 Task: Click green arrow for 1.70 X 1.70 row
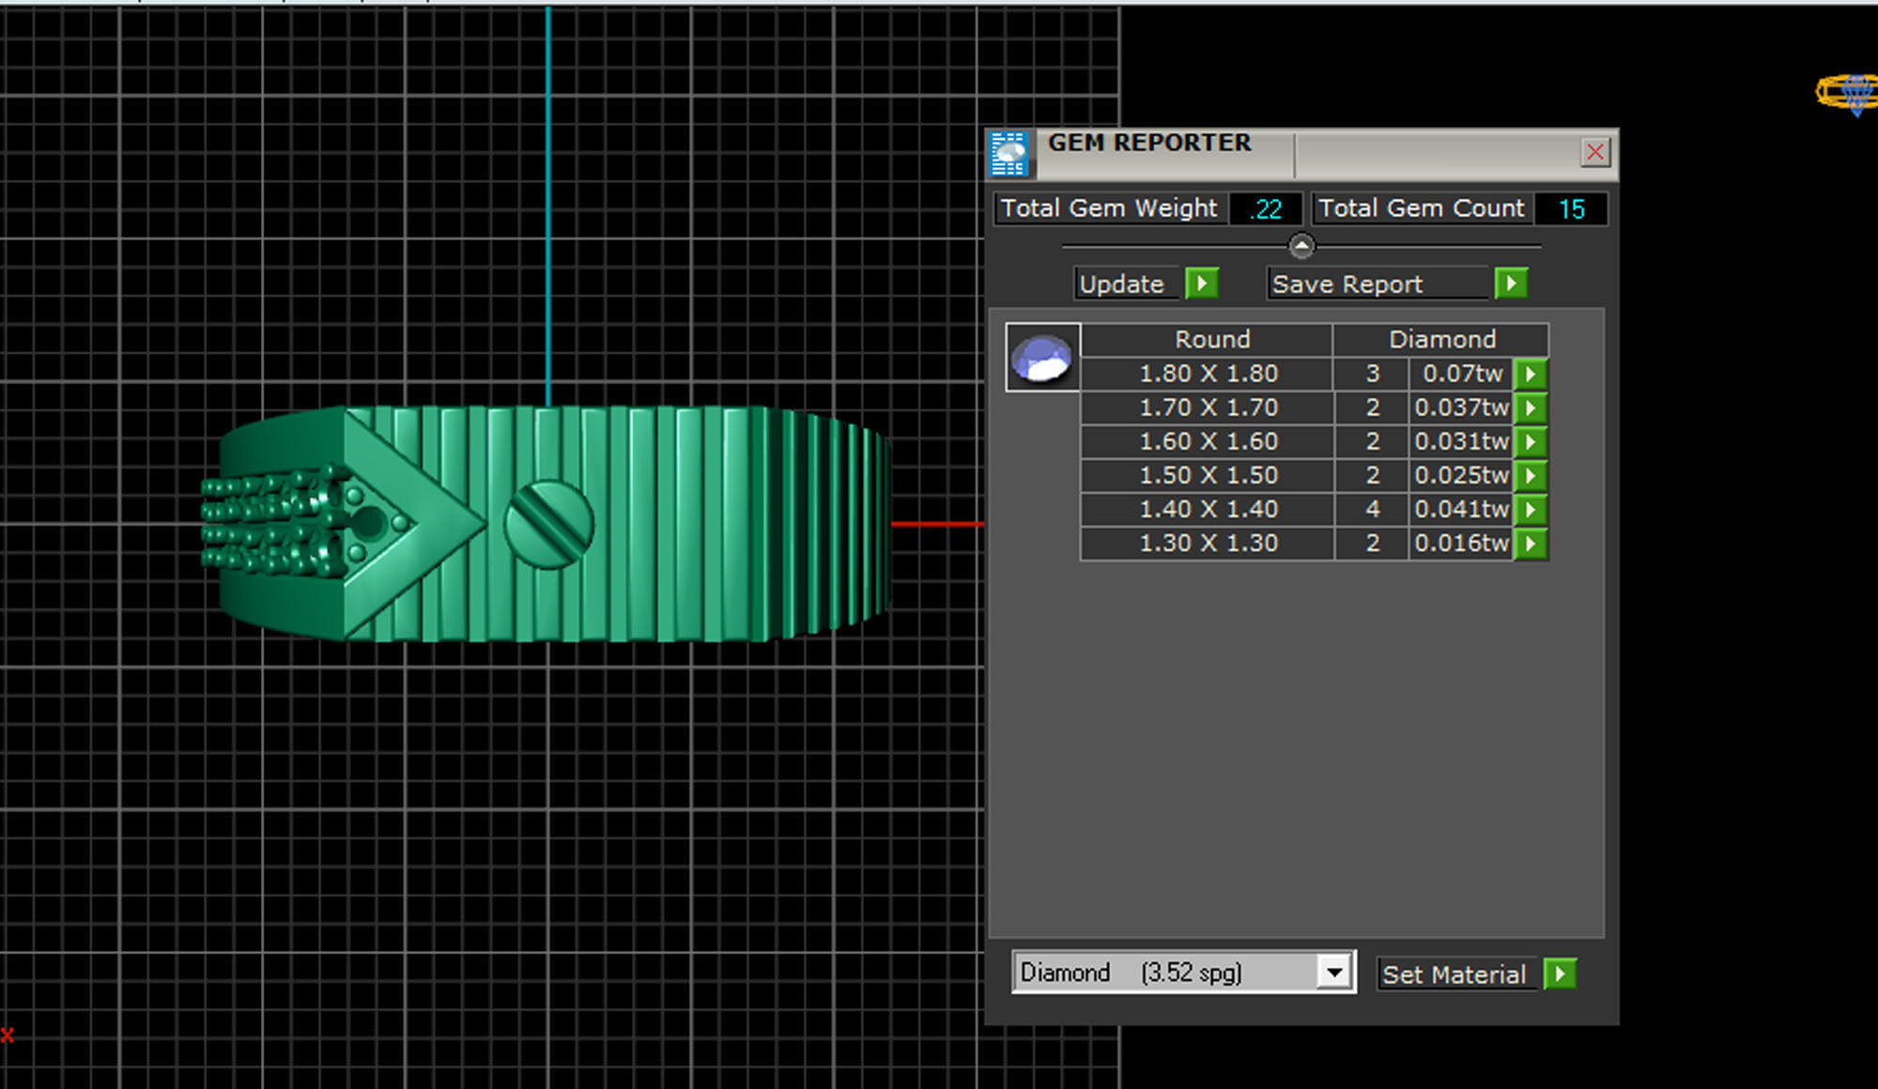point(1531,407)
